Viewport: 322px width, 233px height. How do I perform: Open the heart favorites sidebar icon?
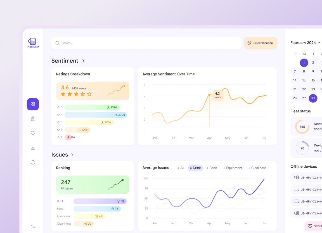click(x=33, y=133)
